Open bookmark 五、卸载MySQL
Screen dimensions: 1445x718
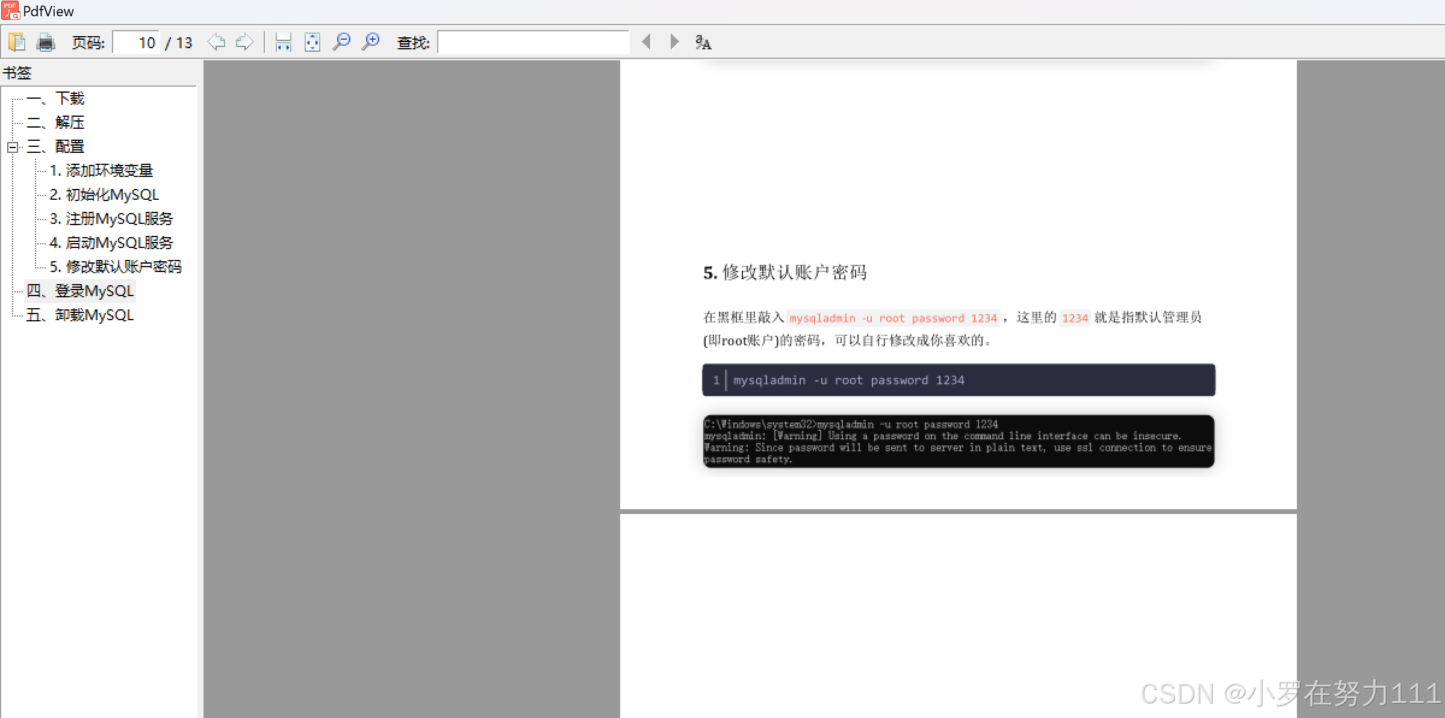[x=79, y=315]
